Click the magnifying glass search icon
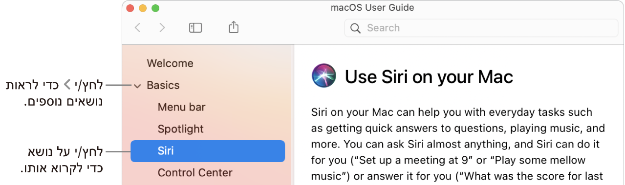This screenshot has height=185, width=625. [356, 28]
